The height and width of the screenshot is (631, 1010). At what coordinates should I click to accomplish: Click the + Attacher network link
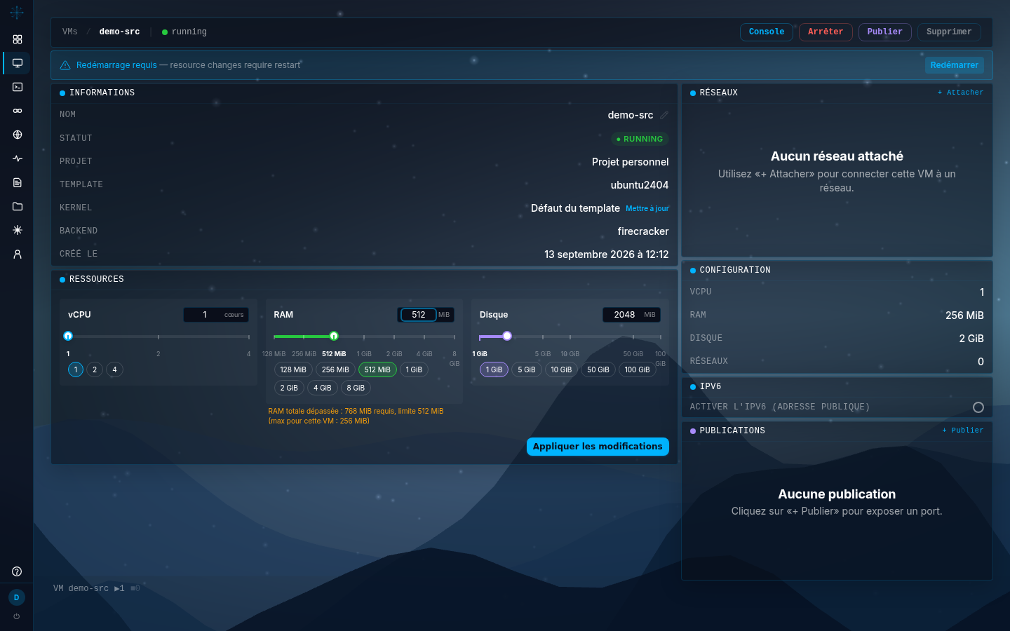(960, 93)
